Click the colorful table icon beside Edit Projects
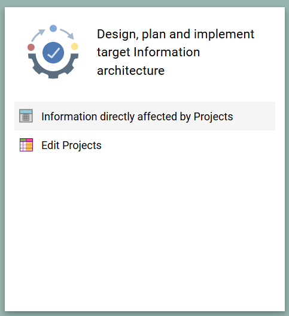The image size is (289, 316). coord(26,145)
